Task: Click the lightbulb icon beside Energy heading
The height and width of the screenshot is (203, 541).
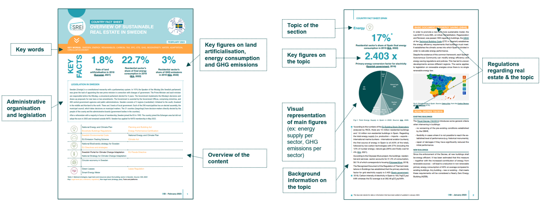Action: pyautogui.click(x=370, y=27)
